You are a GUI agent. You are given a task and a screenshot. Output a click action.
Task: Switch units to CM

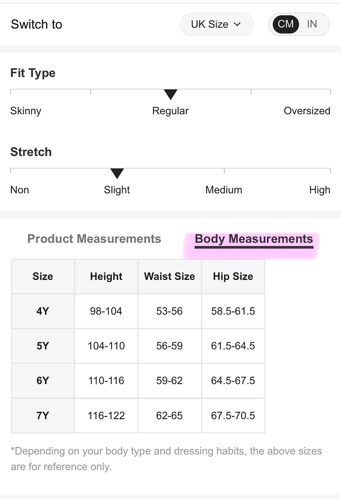[286, 24]
